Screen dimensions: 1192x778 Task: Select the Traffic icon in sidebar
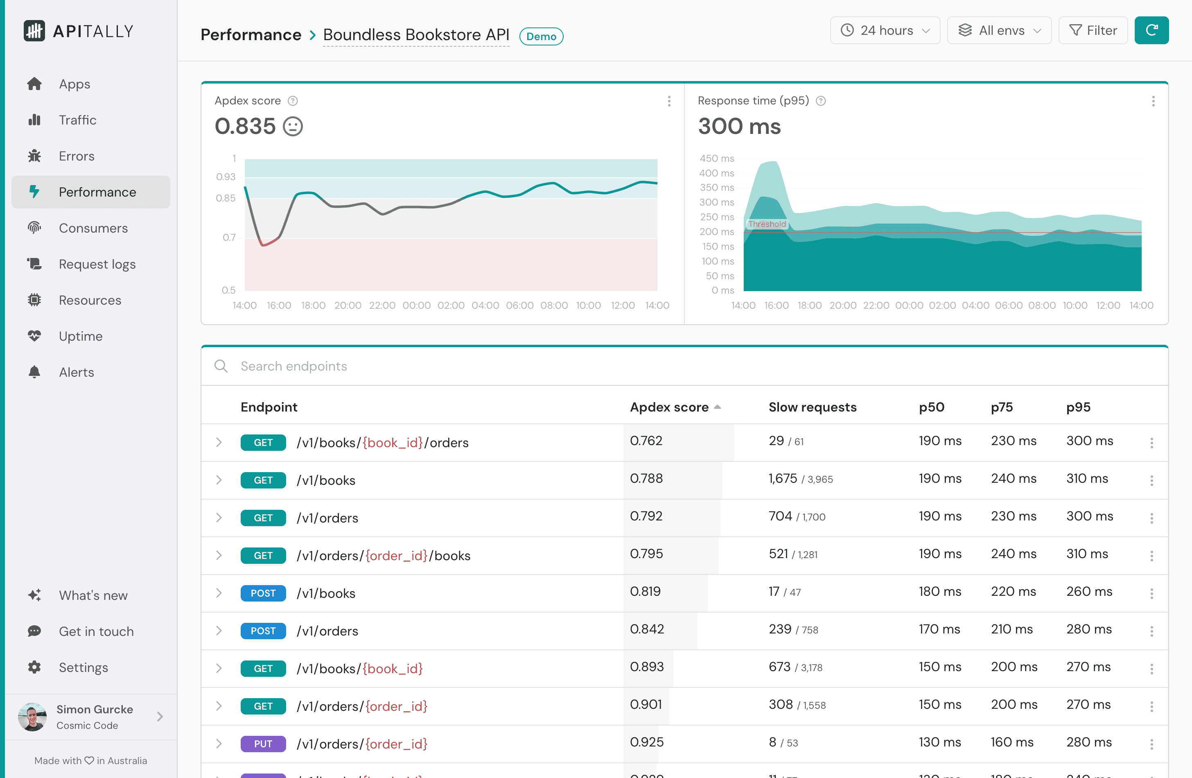click(x=34, y=120)
